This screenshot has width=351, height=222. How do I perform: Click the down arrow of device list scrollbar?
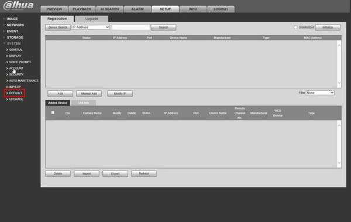point(339,83)
